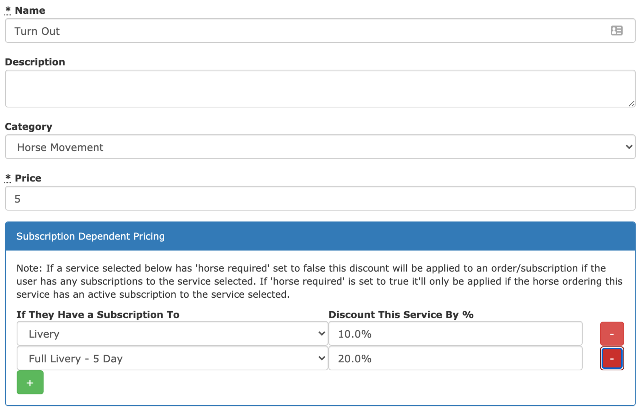Viewport: 643px width, 411px height.
Task: Click the 20.0% discount input
Action: pos(455,358)
